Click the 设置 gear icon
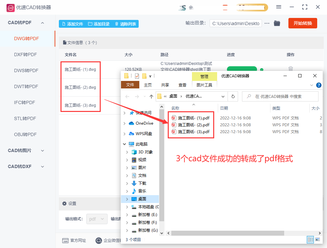The width and height of the screenshot is (327, 248). (64, 204)
